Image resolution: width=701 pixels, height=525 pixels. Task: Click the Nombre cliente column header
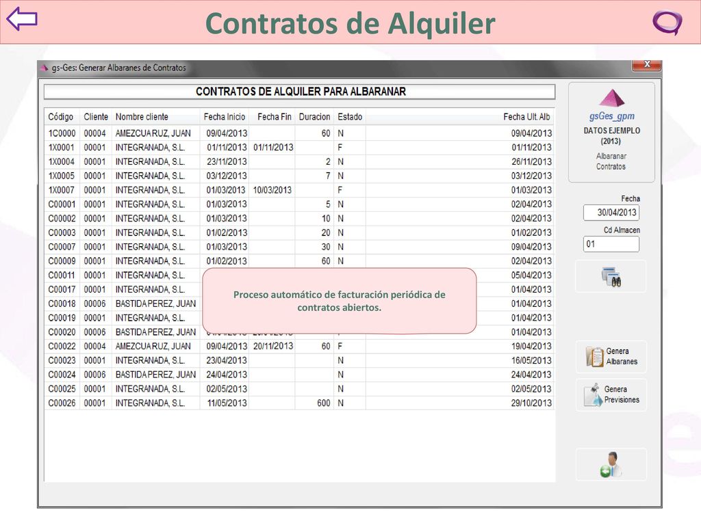pos(155,117)
